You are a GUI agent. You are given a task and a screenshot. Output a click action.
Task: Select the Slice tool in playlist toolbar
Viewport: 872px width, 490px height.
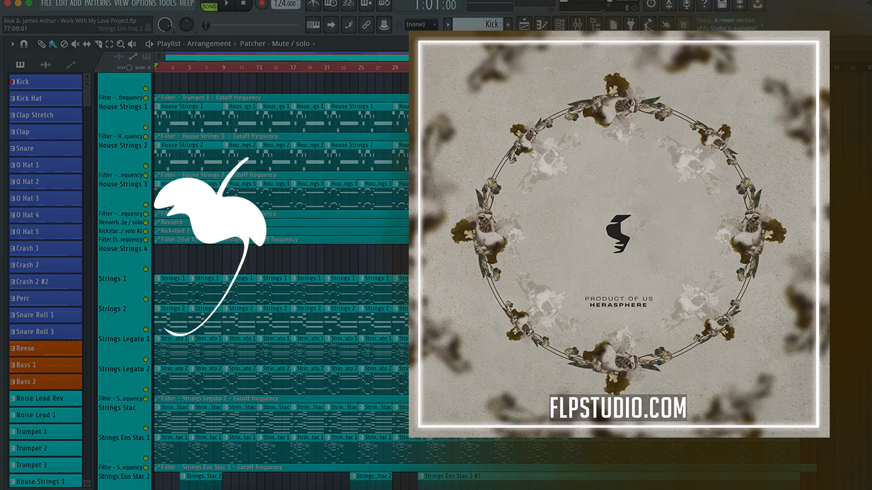coord(99,44)
